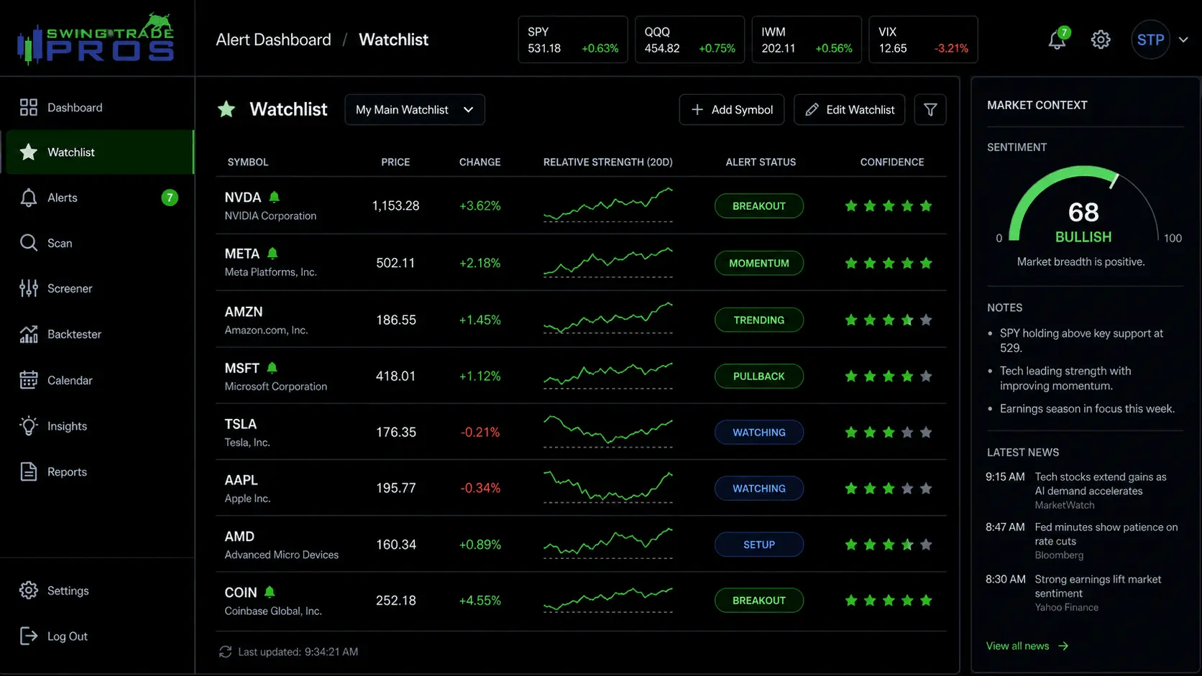This screenshot has width=1202, height=676.
Task: Open the Screener page label
Action: tap(70, 289)
